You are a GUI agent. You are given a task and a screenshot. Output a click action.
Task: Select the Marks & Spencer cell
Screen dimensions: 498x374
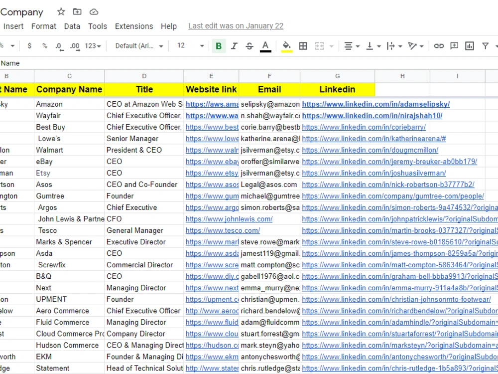(69, 242)
